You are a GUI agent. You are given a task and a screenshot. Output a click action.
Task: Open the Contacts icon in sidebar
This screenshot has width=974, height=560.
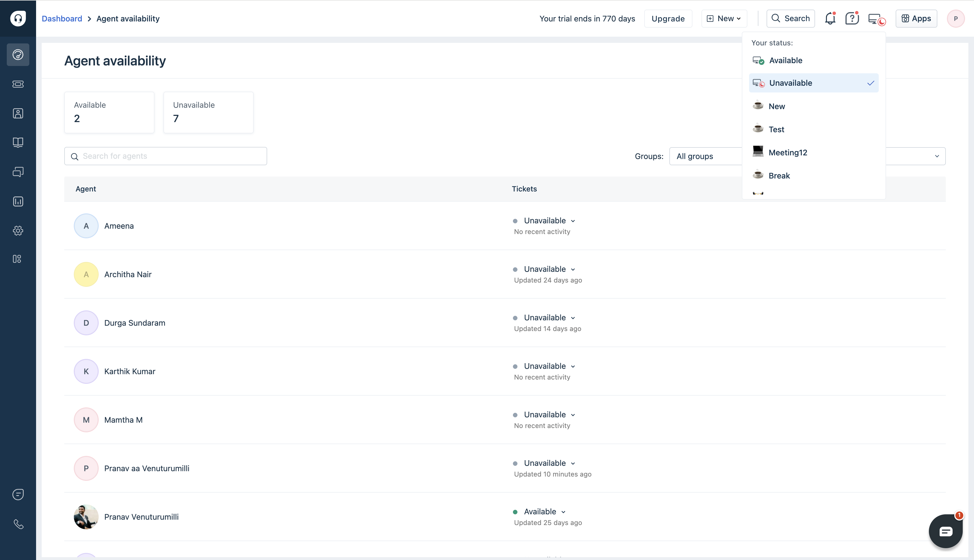click(18, 113)
